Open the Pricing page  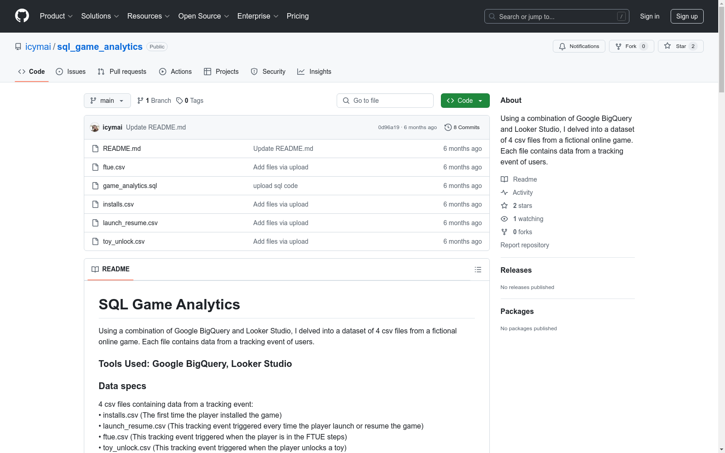(298, 16)
